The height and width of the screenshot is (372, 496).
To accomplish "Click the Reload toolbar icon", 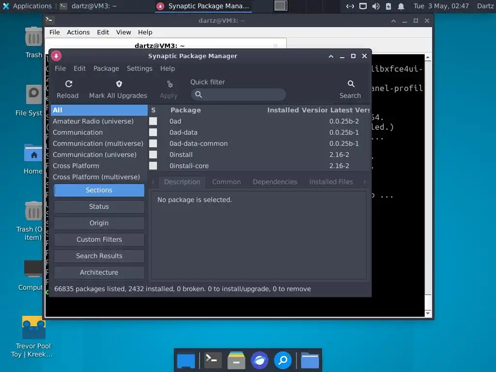I will [69, 84].
